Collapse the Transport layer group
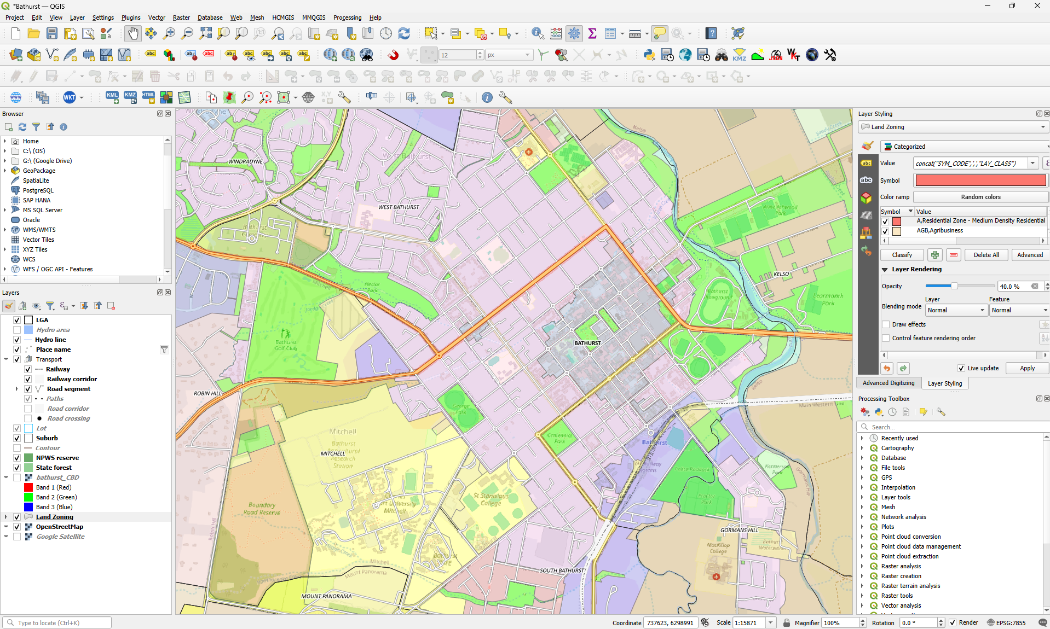Screen dimensions: 1050x629 (5, 359)
